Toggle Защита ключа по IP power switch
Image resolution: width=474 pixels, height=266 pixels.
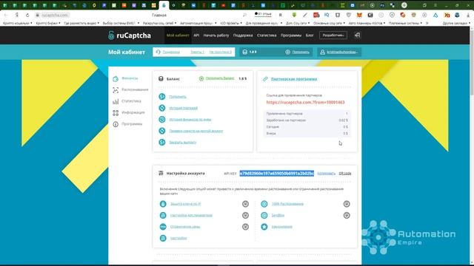point(245,204)
